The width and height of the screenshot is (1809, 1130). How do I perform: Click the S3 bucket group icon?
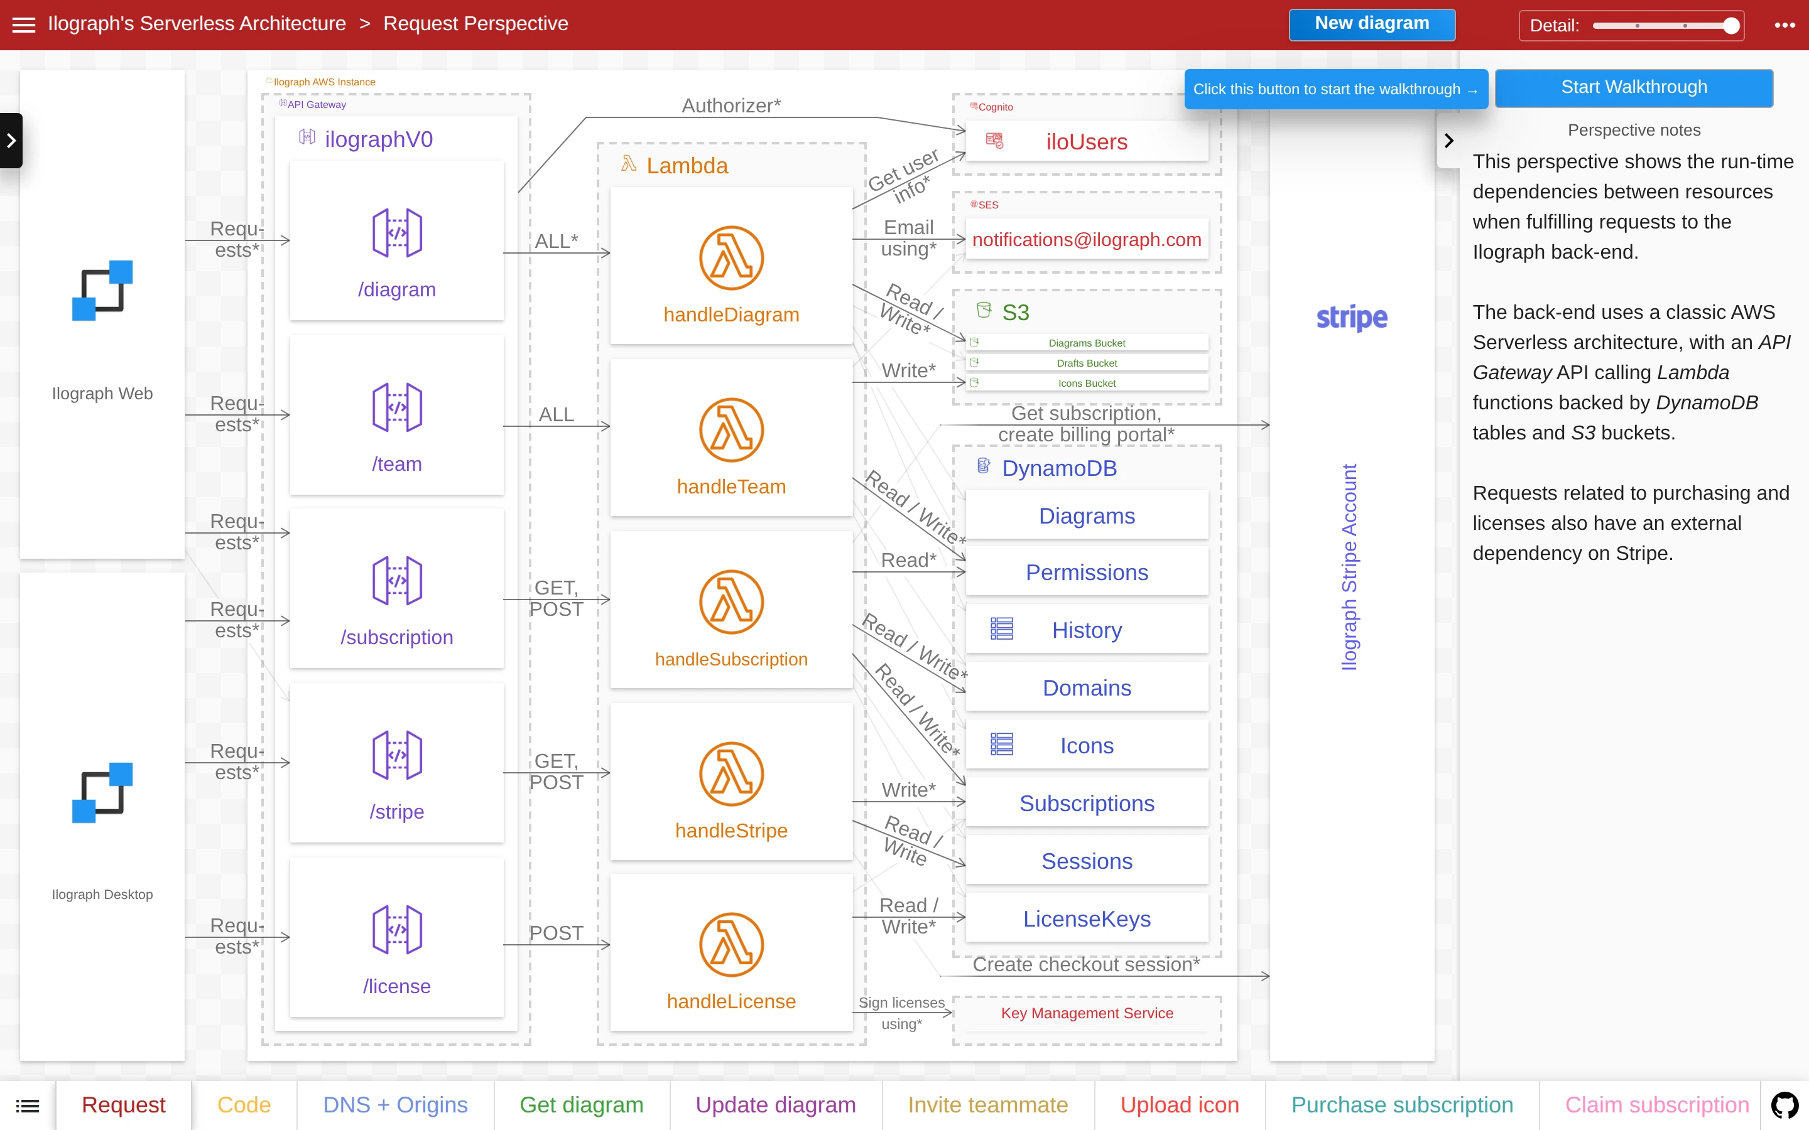click(x=984, y=310)
